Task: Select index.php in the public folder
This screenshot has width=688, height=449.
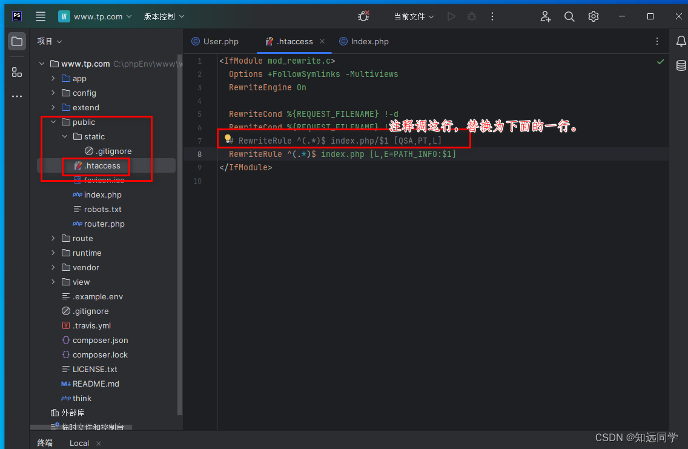Action: click(97, 195)
